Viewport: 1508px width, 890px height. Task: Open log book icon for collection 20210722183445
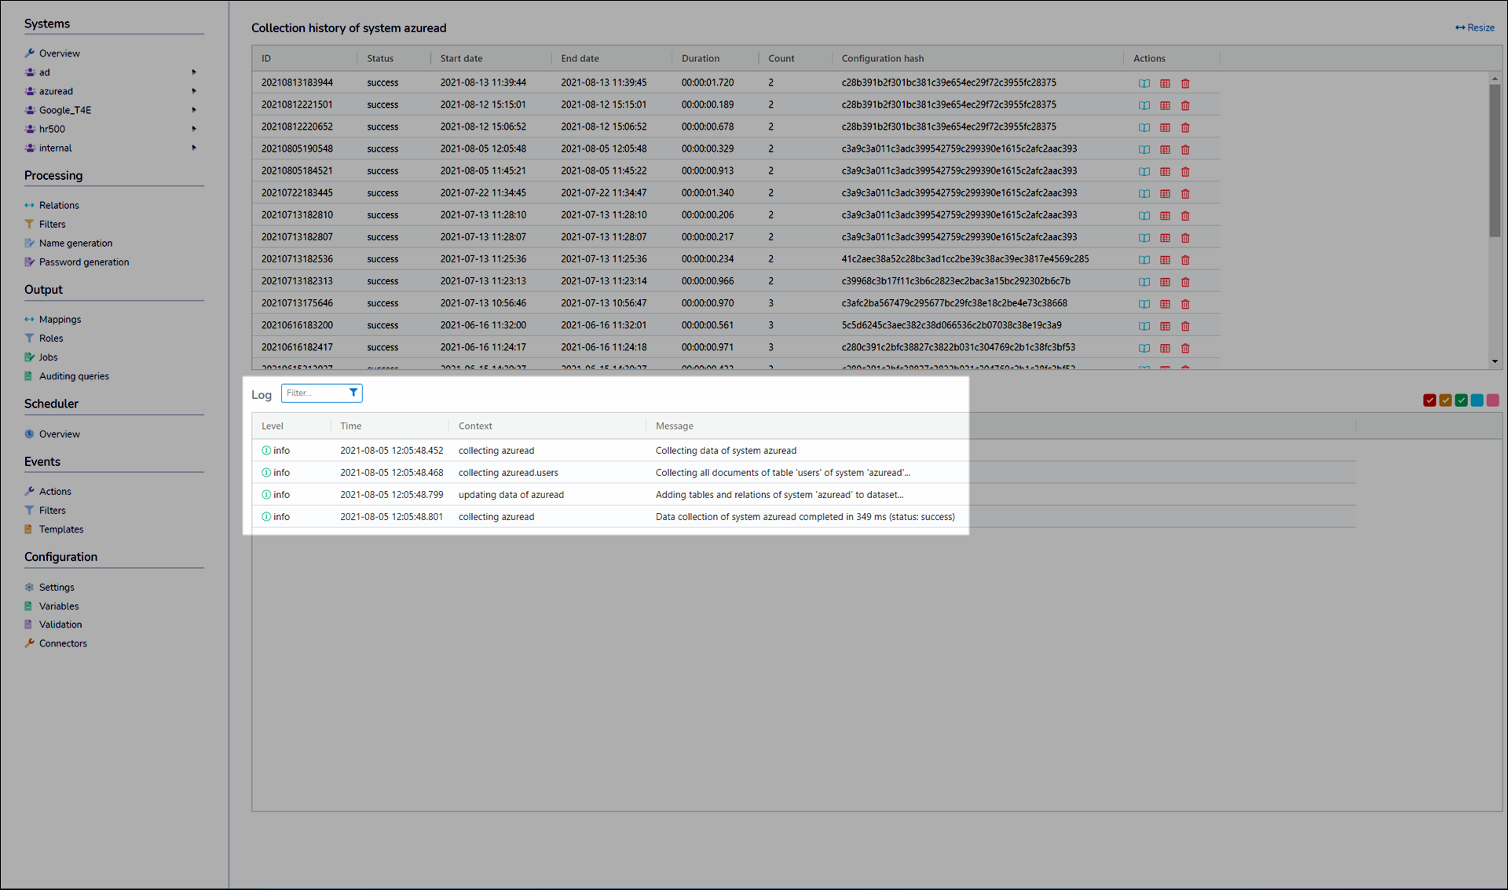pyautogui.click(x=1144, y=193)
